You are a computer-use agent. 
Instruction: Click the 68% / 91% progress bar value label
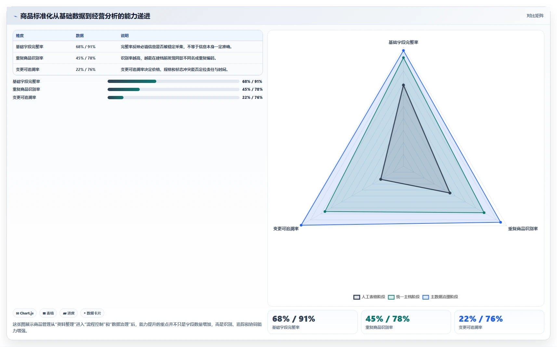252,82
